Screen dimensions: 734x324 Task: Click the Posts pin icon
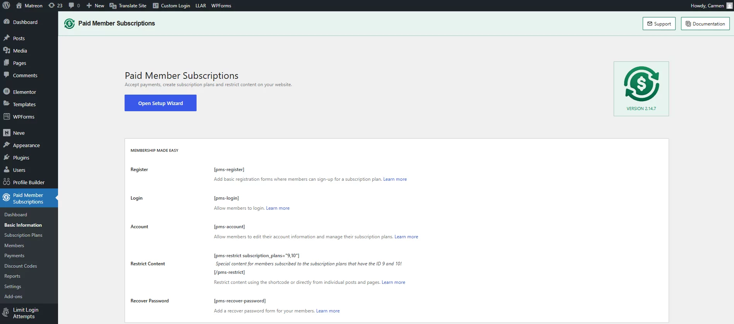click(7, 38)
